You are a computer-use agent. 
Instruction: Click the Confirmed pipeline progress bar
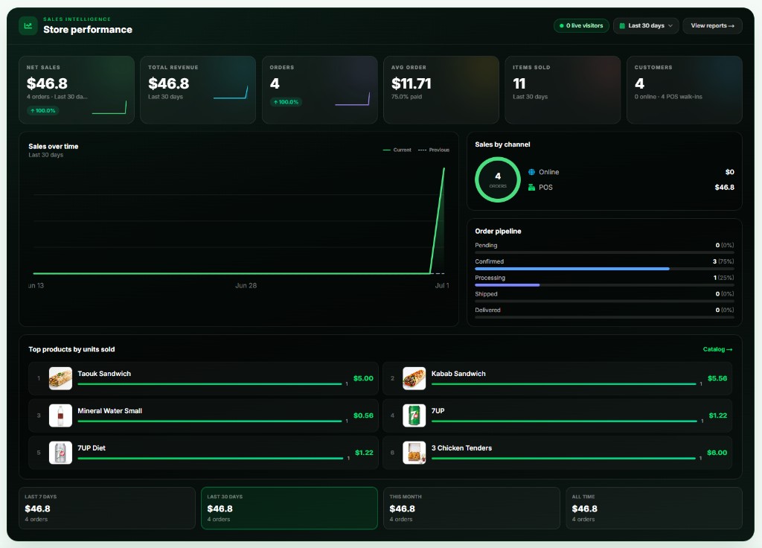coord(604,269)
